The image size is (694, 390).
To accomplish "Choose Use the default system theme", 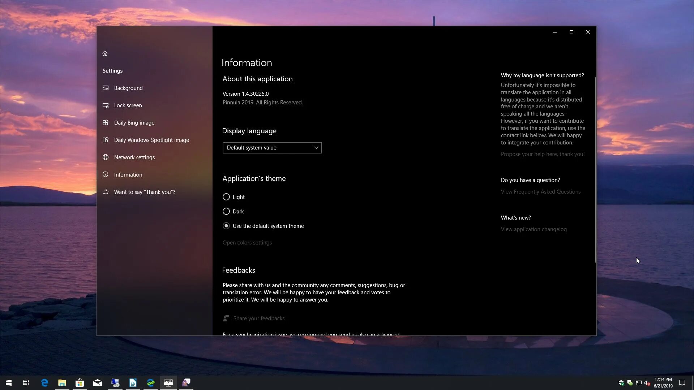I will 226,226.
